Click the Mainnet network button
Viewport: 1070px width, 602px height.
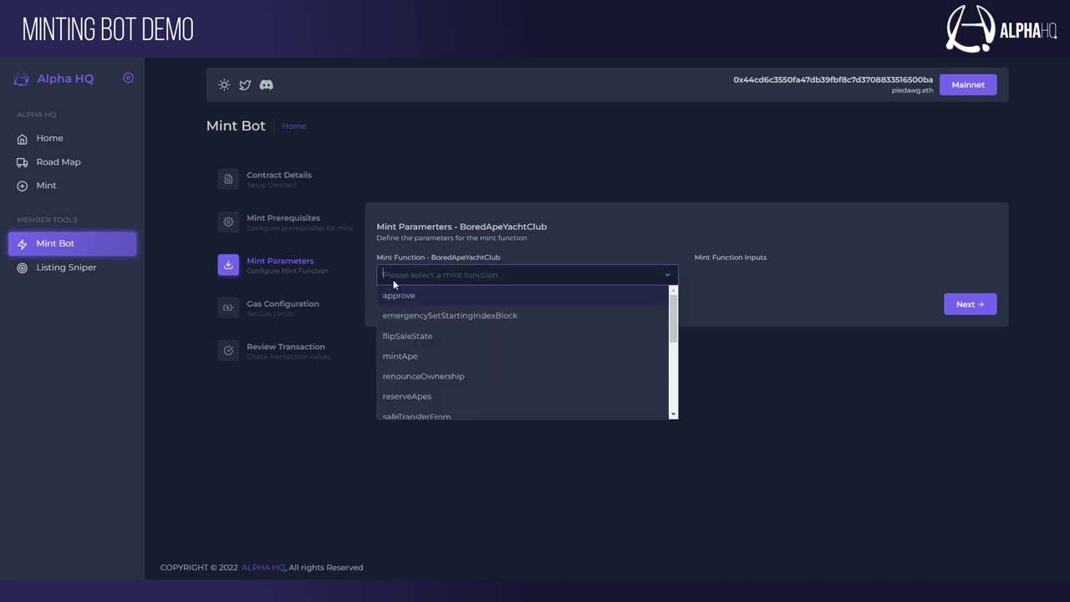pos(968,84)
